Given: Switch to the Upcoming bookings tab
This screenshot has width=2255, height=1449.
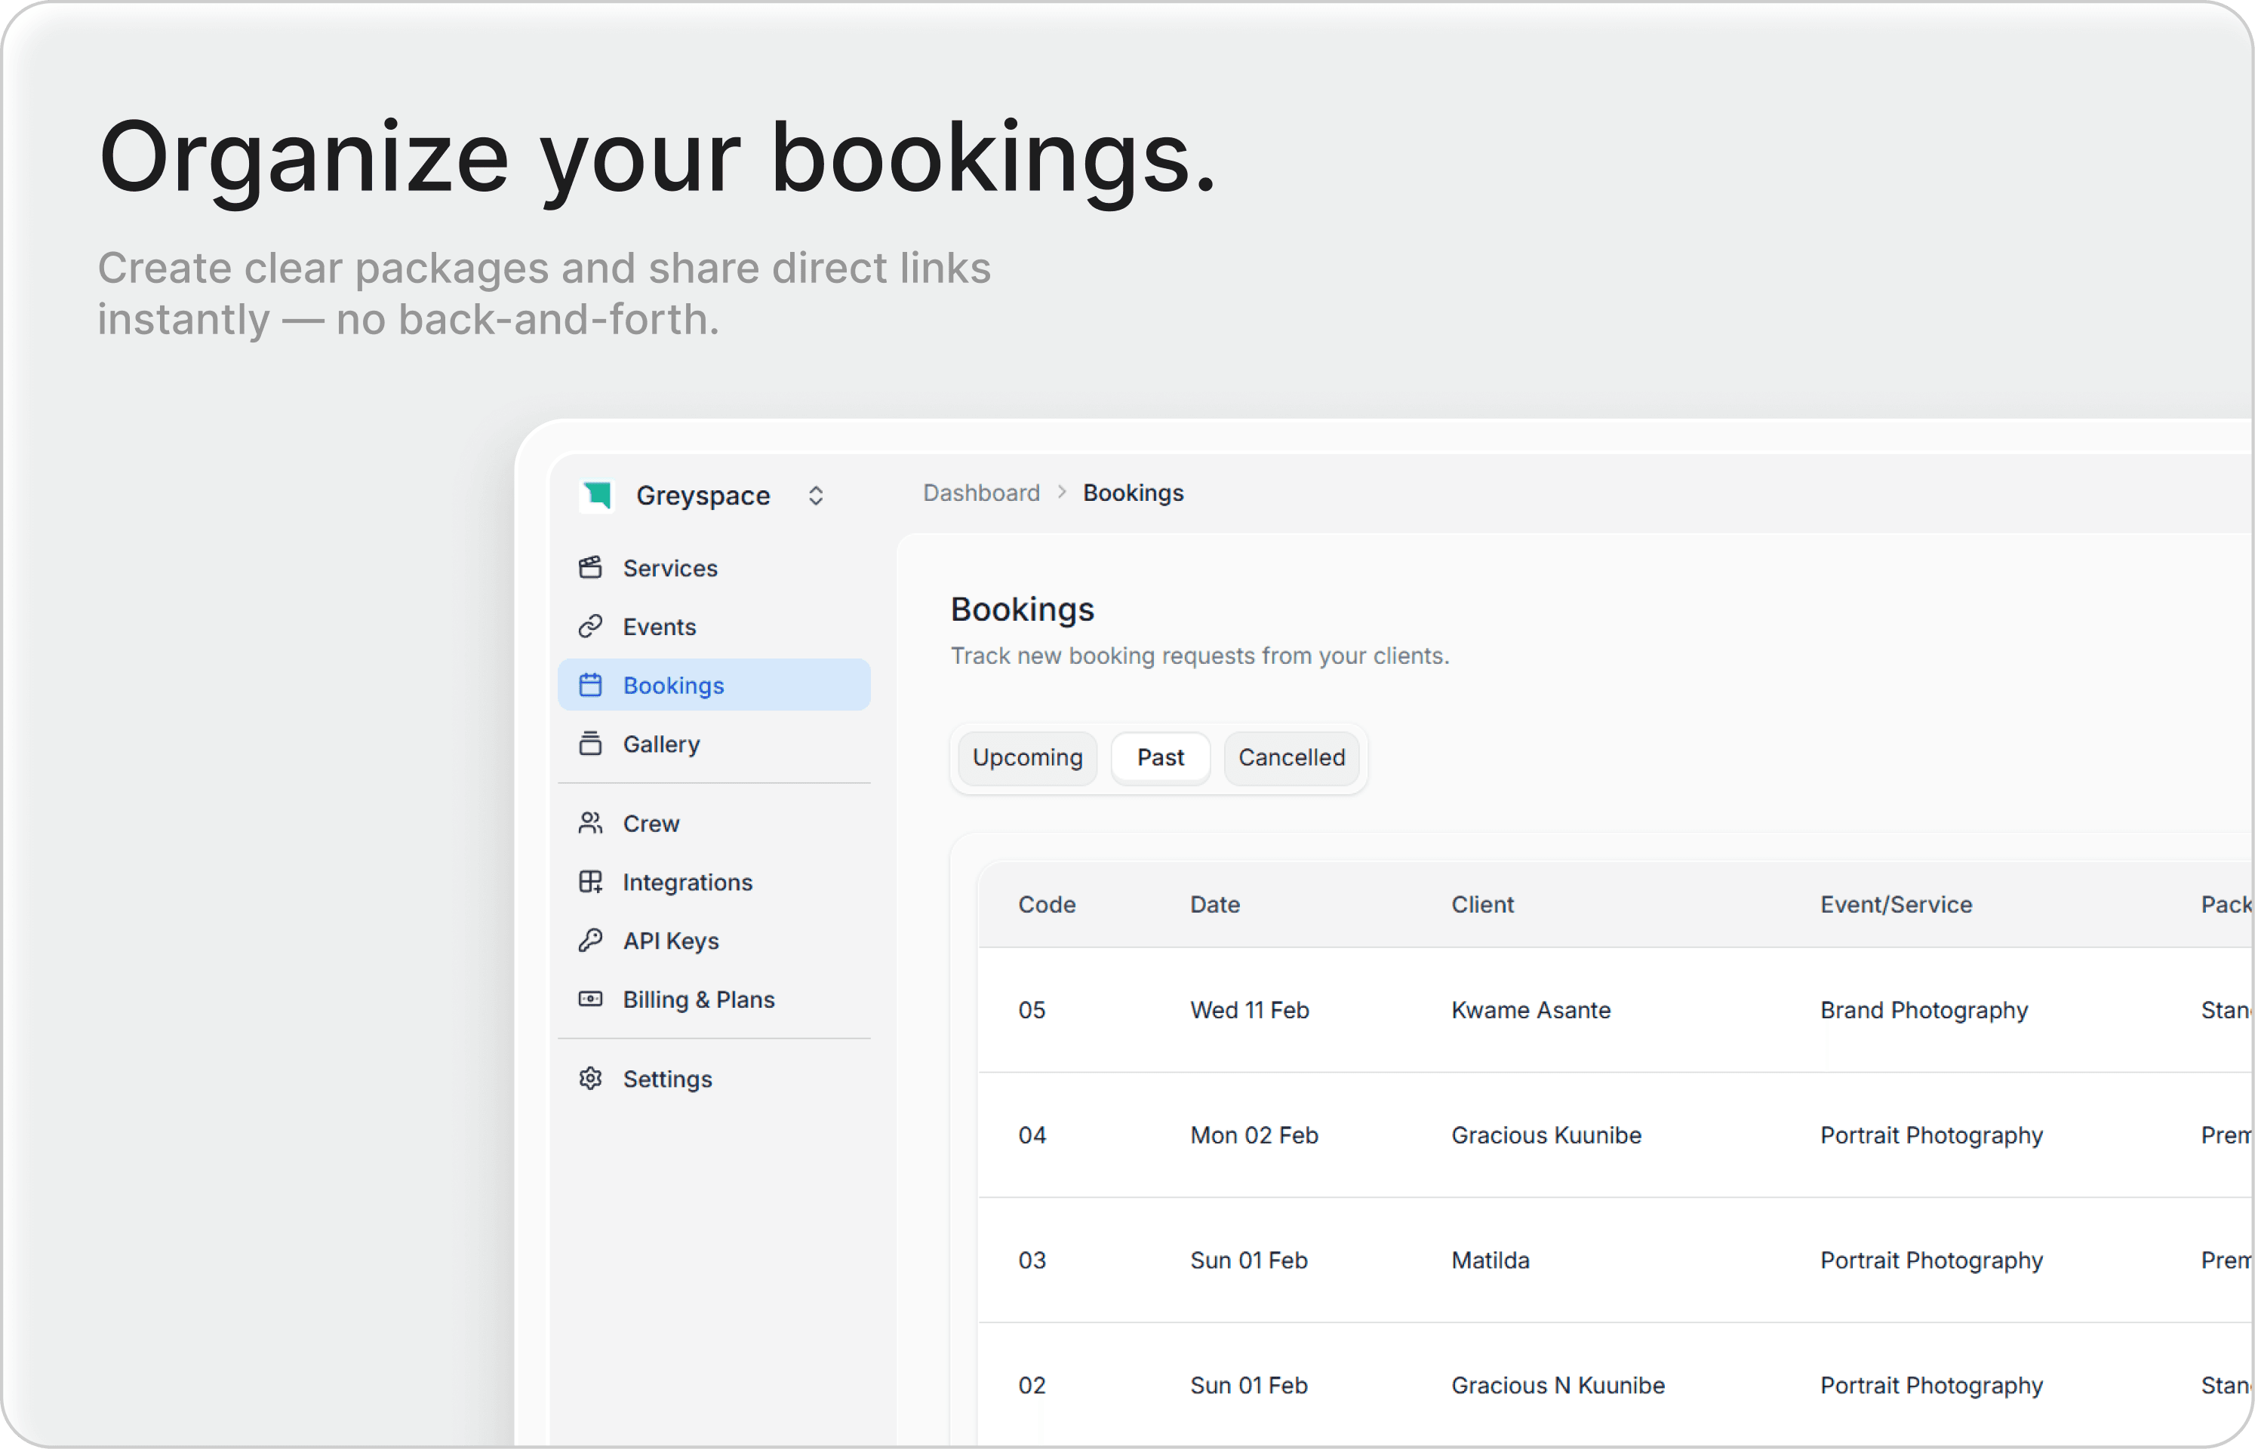Looking at the screenshot, I should click(x=1027, y=757).
